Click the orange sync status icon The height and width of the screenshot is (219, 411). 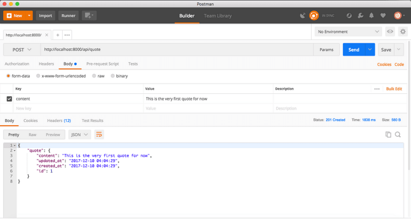[x=314, y=16]
